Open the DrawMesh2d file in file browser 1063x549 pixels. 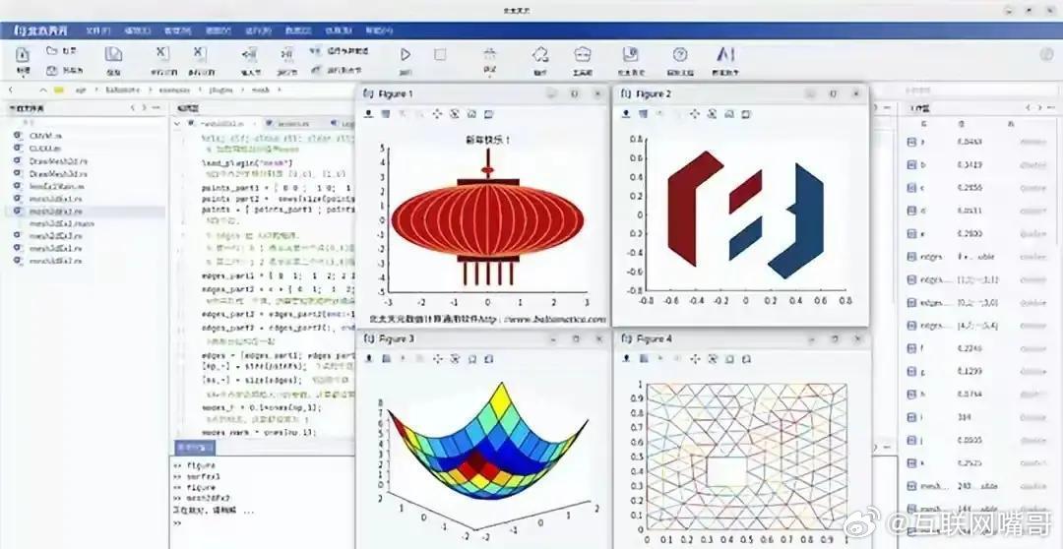coord(58,161)
